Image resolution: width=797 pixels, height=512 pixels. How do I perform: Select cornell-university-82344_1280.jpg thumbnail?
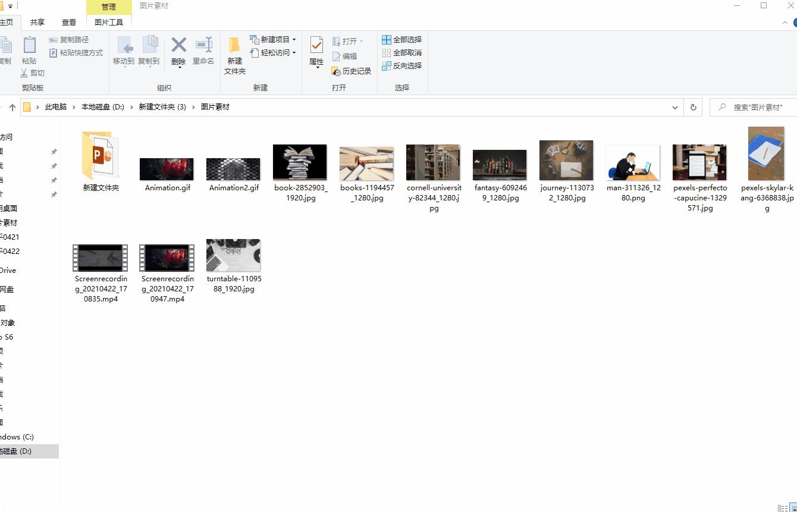[x=433, y=162]
